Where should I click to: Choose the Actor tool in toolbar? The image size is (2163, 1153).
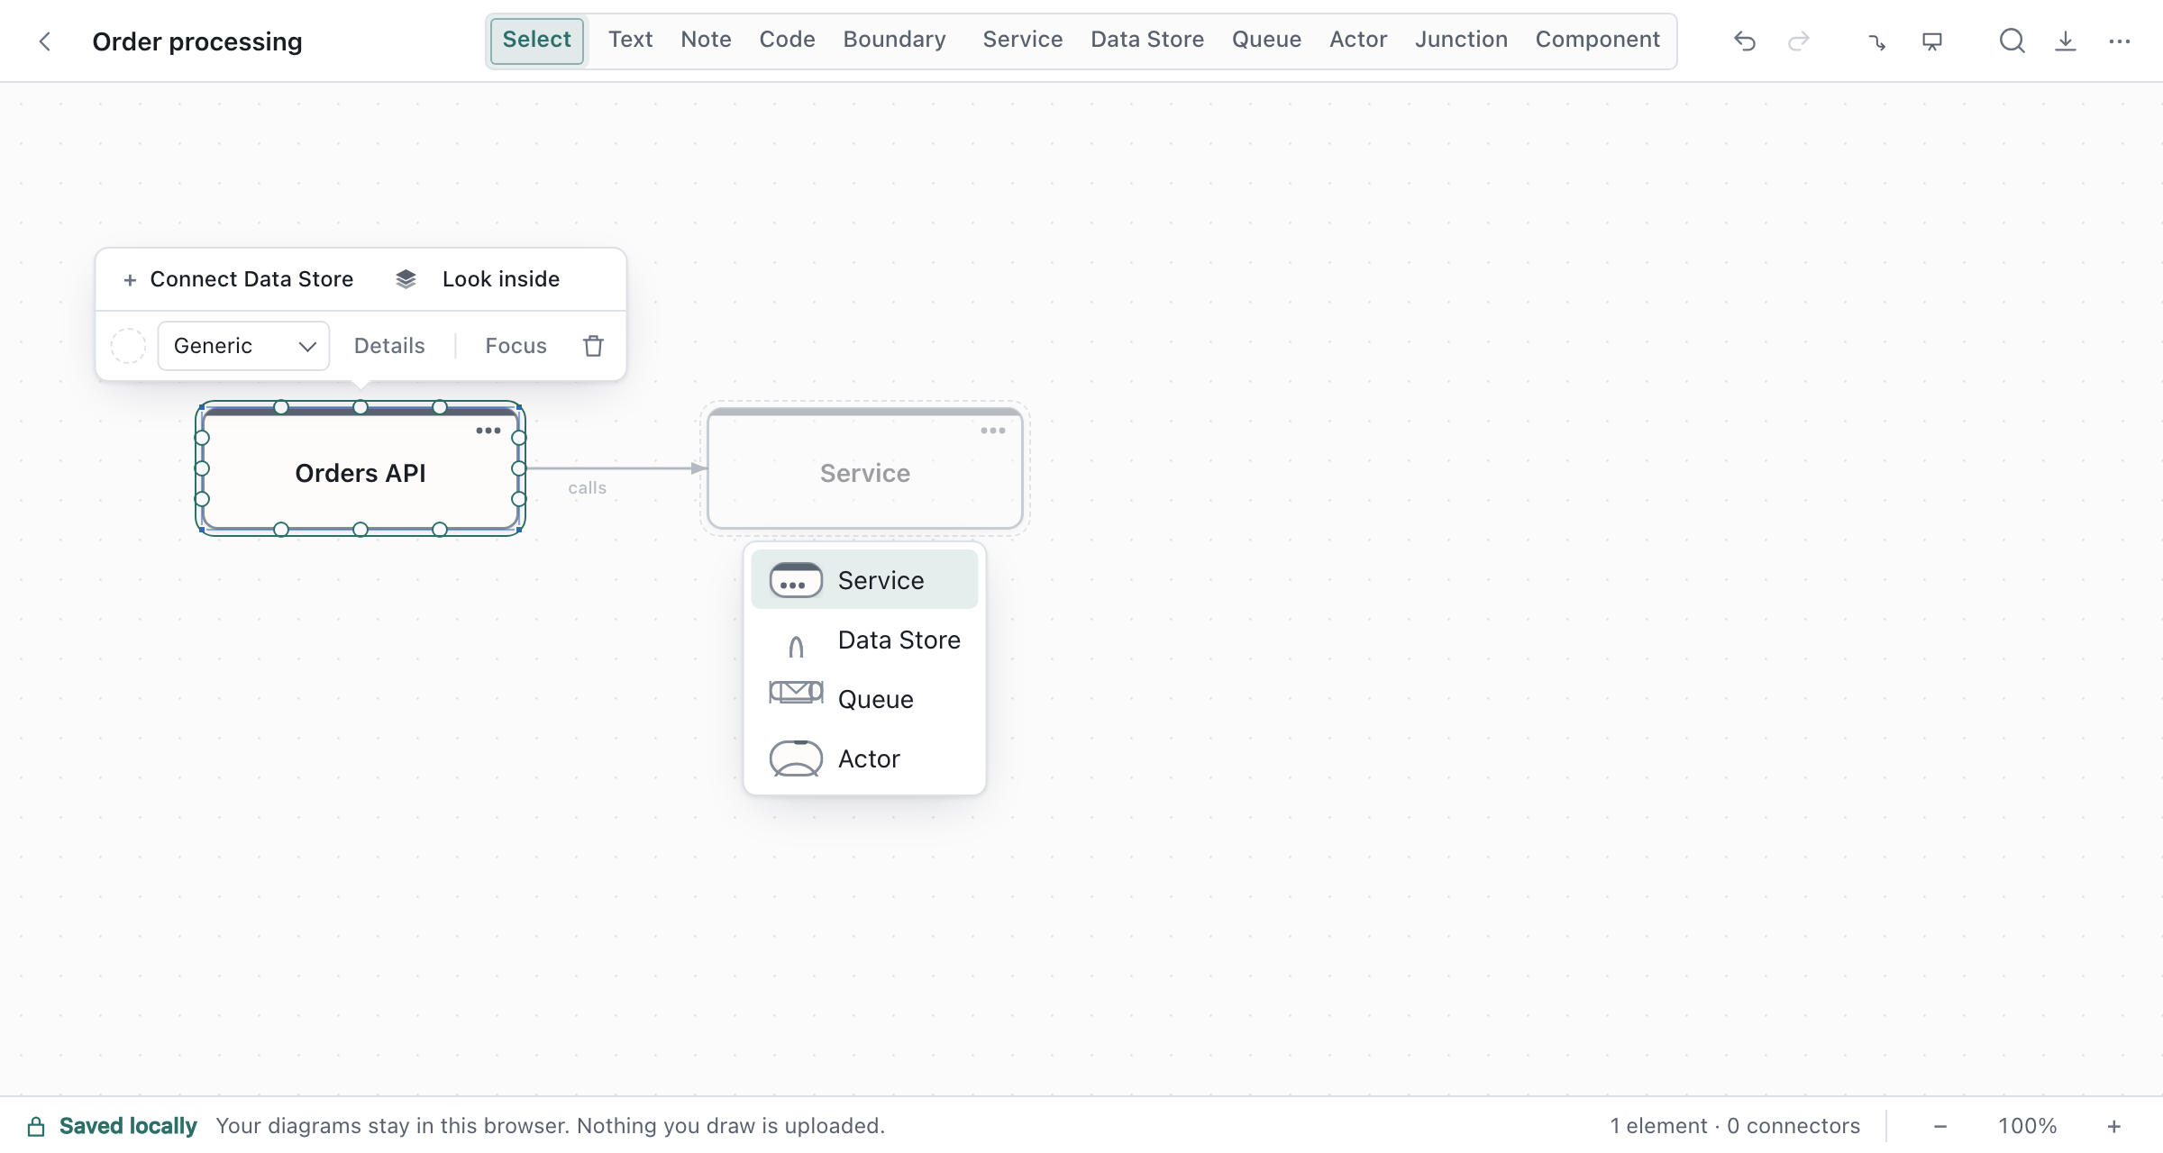point(1358,40)
